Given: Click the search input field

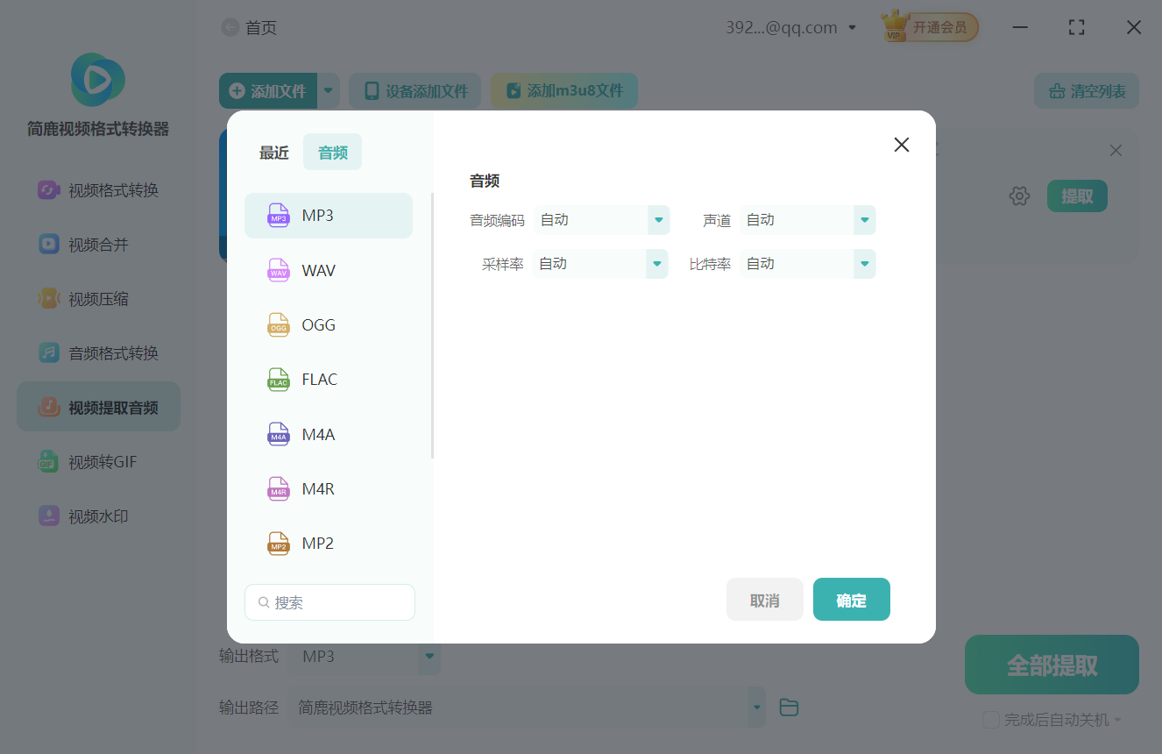Looking at the screenshot, I should tap(329, 602).
